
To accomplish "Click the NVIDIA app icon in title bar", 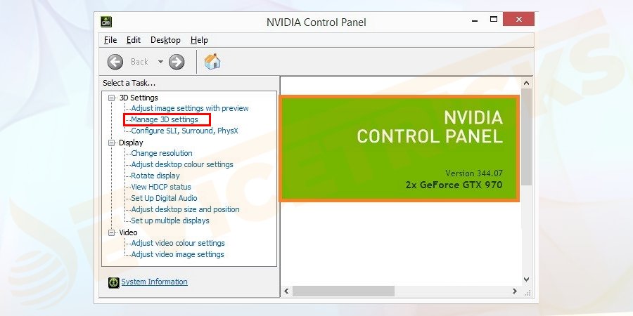I will (106, 22).
